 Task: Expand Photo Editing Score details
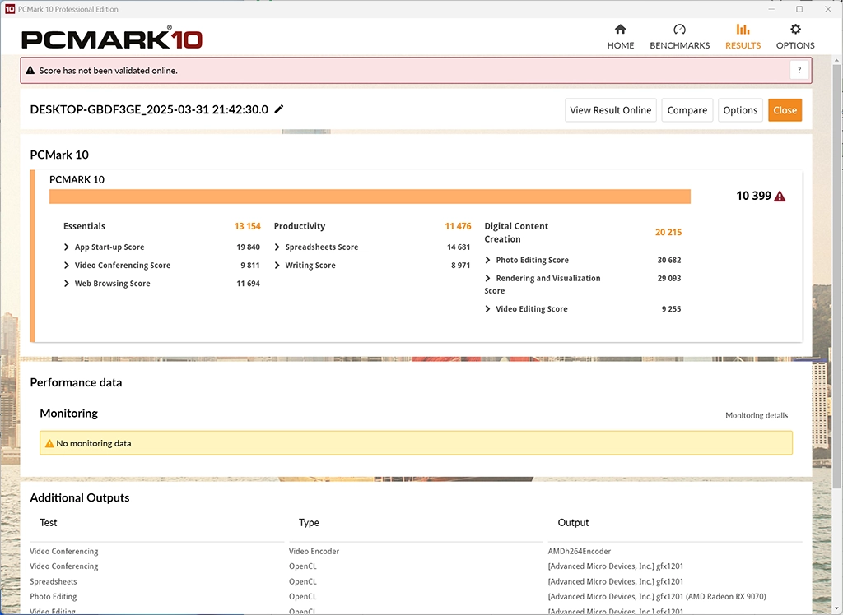[x=488, y=260]
